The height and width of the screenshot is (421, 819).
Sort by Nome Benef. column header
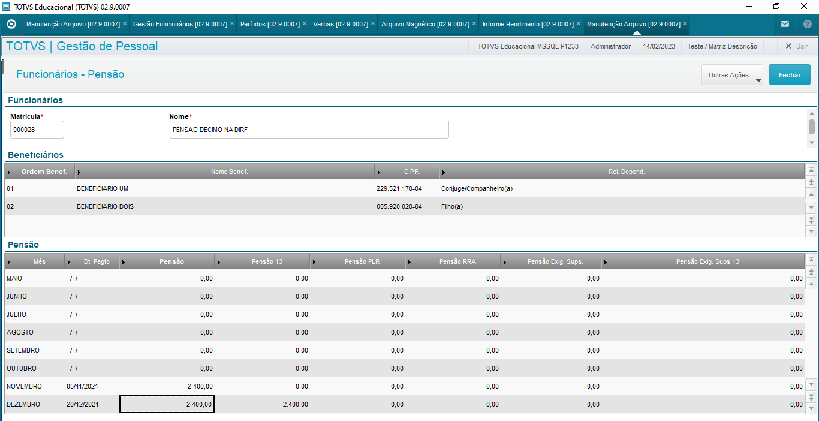click(x=225, y=172)
